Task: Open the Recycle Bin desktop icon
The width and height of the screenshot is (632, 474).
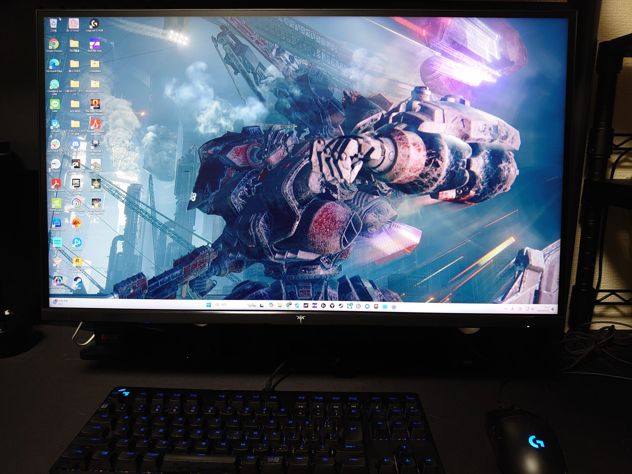Action: [x=54, y=25]
